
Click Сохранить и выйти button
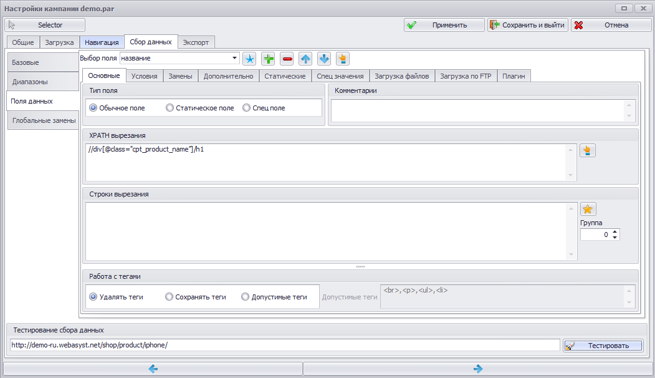[528, 25]
